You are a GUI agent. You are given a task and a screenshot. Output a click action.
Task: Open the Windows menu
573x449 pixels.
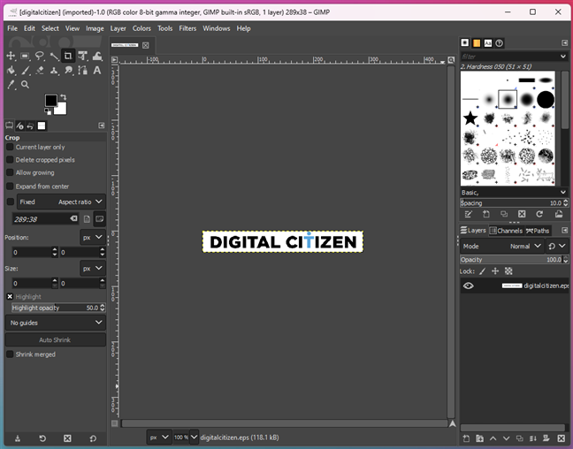tap(217, 28)
